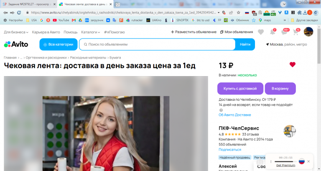Click the Russian flag extension icon in toolbar

pyautogui.click(x=247, y=13)
